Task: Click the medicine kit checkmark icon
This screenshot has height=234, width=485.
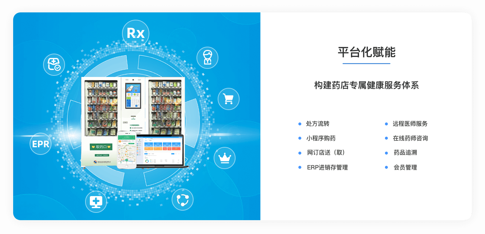Action: tap(54, 65)
